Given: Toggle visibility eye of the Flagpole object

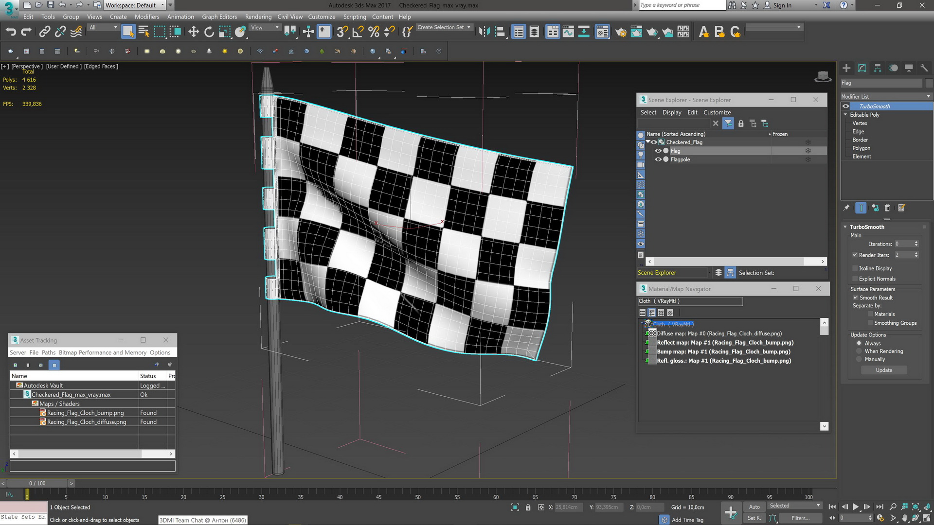Looking at the screenshot, I should pos(658,159).
